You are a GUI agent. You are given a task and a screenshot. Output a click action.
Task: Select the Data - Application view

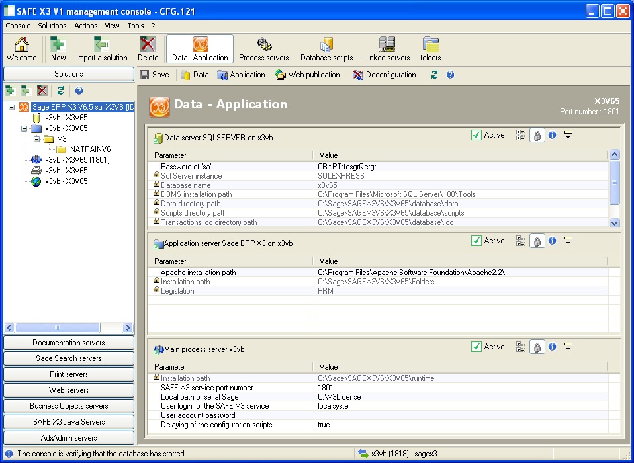click(200, 50)
